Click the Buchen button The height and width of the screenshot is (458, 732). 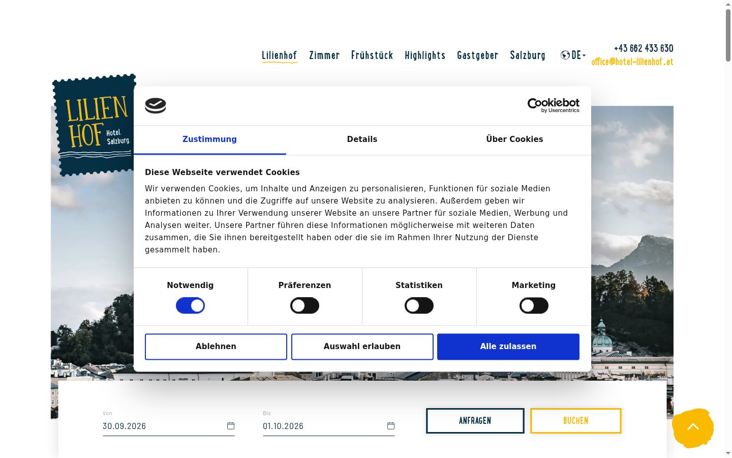576,421
